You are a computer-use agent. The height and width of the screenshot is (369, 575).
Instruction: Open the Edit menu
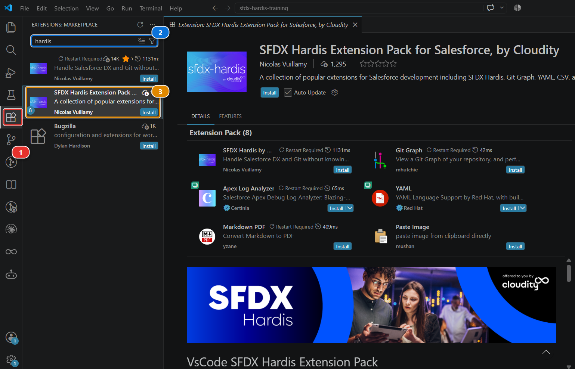(x=42, y=8)
